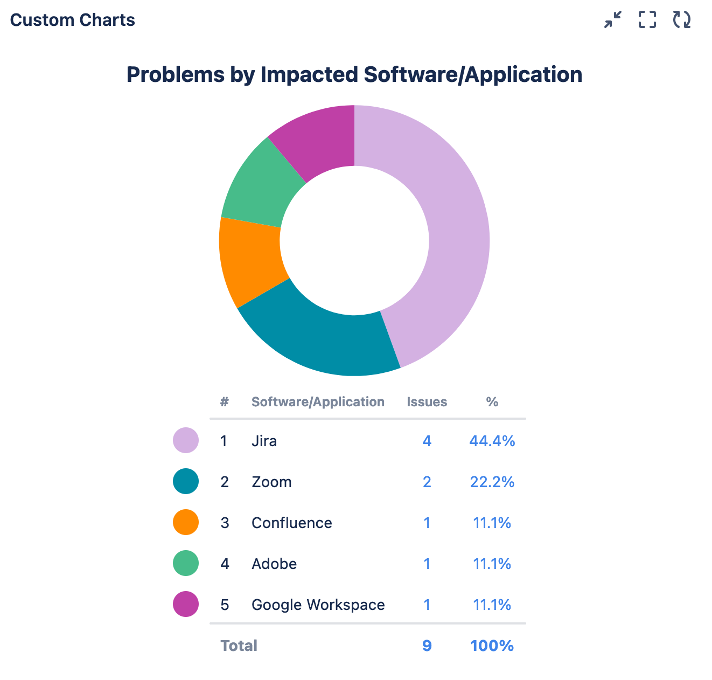Click the Software/Application column header
The image size is (712, 680).
coord(318,402)
